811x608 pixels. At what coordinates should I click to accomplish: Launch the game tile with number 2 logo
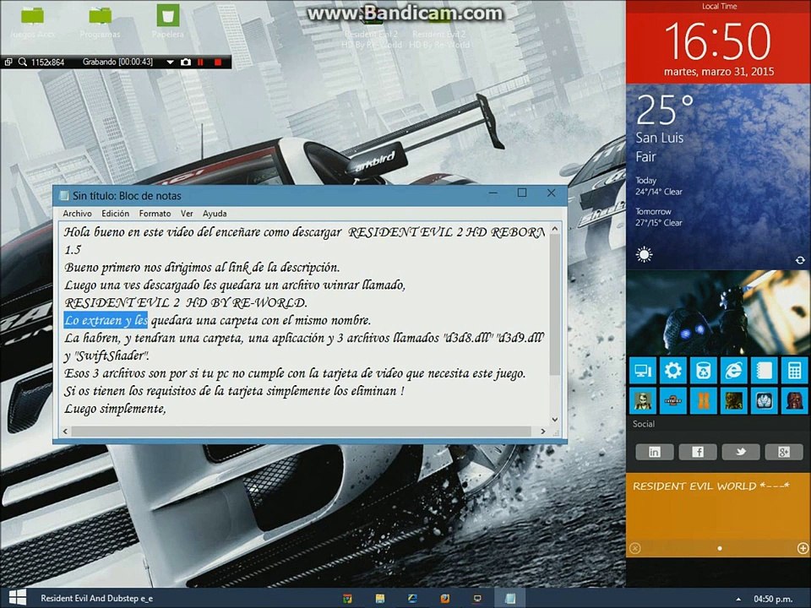tap(673, 400)
